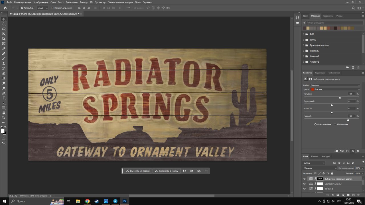Image resolution: width=365 pixels, height=205 pixels.
Task: Click the foreground color swatch
Action: [x=3, y=131]
